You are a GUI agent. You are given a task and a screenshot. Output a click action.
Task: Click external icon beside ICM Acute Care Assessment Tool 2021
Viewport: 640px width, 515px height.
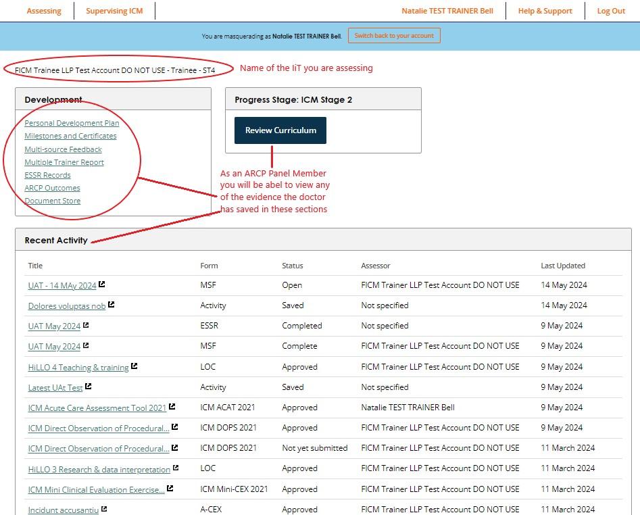(x=172, y=406)
